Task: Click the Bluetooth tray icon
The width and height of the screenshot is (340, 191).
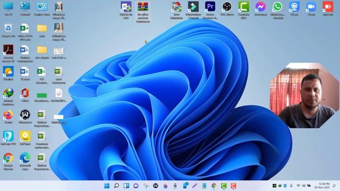Action: [285, 186]
